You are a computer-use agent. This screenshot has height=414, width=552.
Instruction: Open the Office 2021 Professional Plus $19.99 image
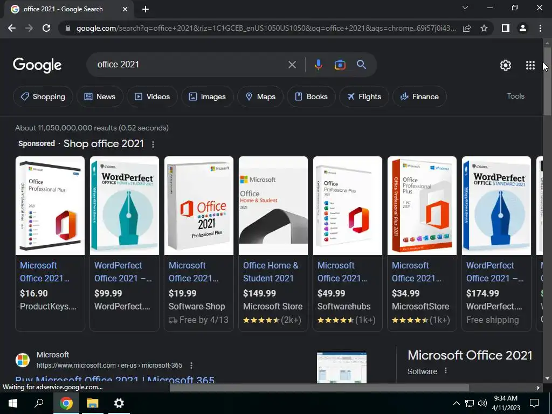[x=199, y=205]
